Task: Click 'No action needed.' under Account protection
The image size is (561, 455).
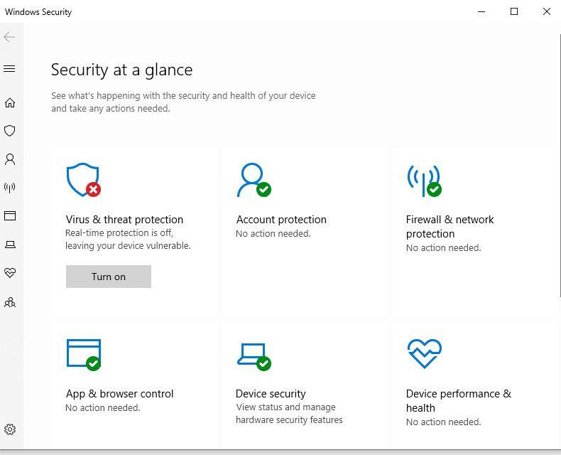Action: point(273,234)
